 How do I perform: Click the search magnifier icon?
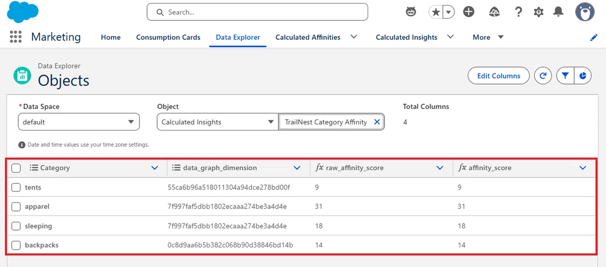click(160, 12)
